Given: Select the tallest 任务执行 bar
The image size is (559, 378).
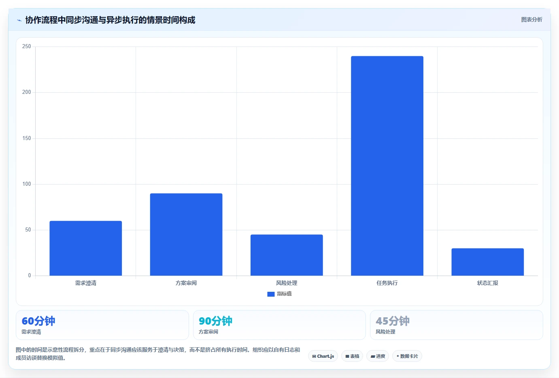Looking at the screenshot, I should click(x=387, y=166).
